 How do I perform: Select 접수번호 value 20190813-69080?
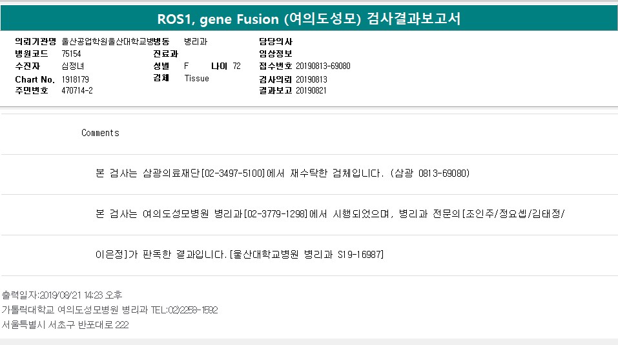tap(323, 66)
